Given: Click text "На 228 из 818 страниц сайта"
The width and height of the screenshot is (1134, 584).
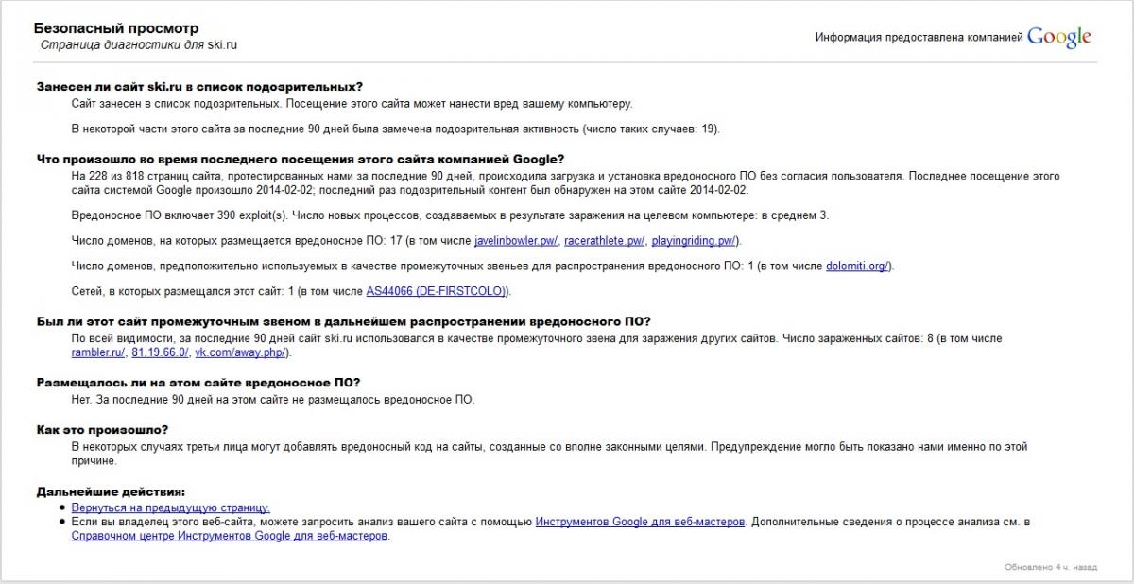Looking at the screenshot, I should pos(566,183).
